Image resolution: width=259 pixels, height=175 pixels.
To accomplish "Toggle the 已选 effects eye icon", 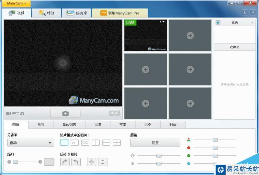I will pos(218,23).
